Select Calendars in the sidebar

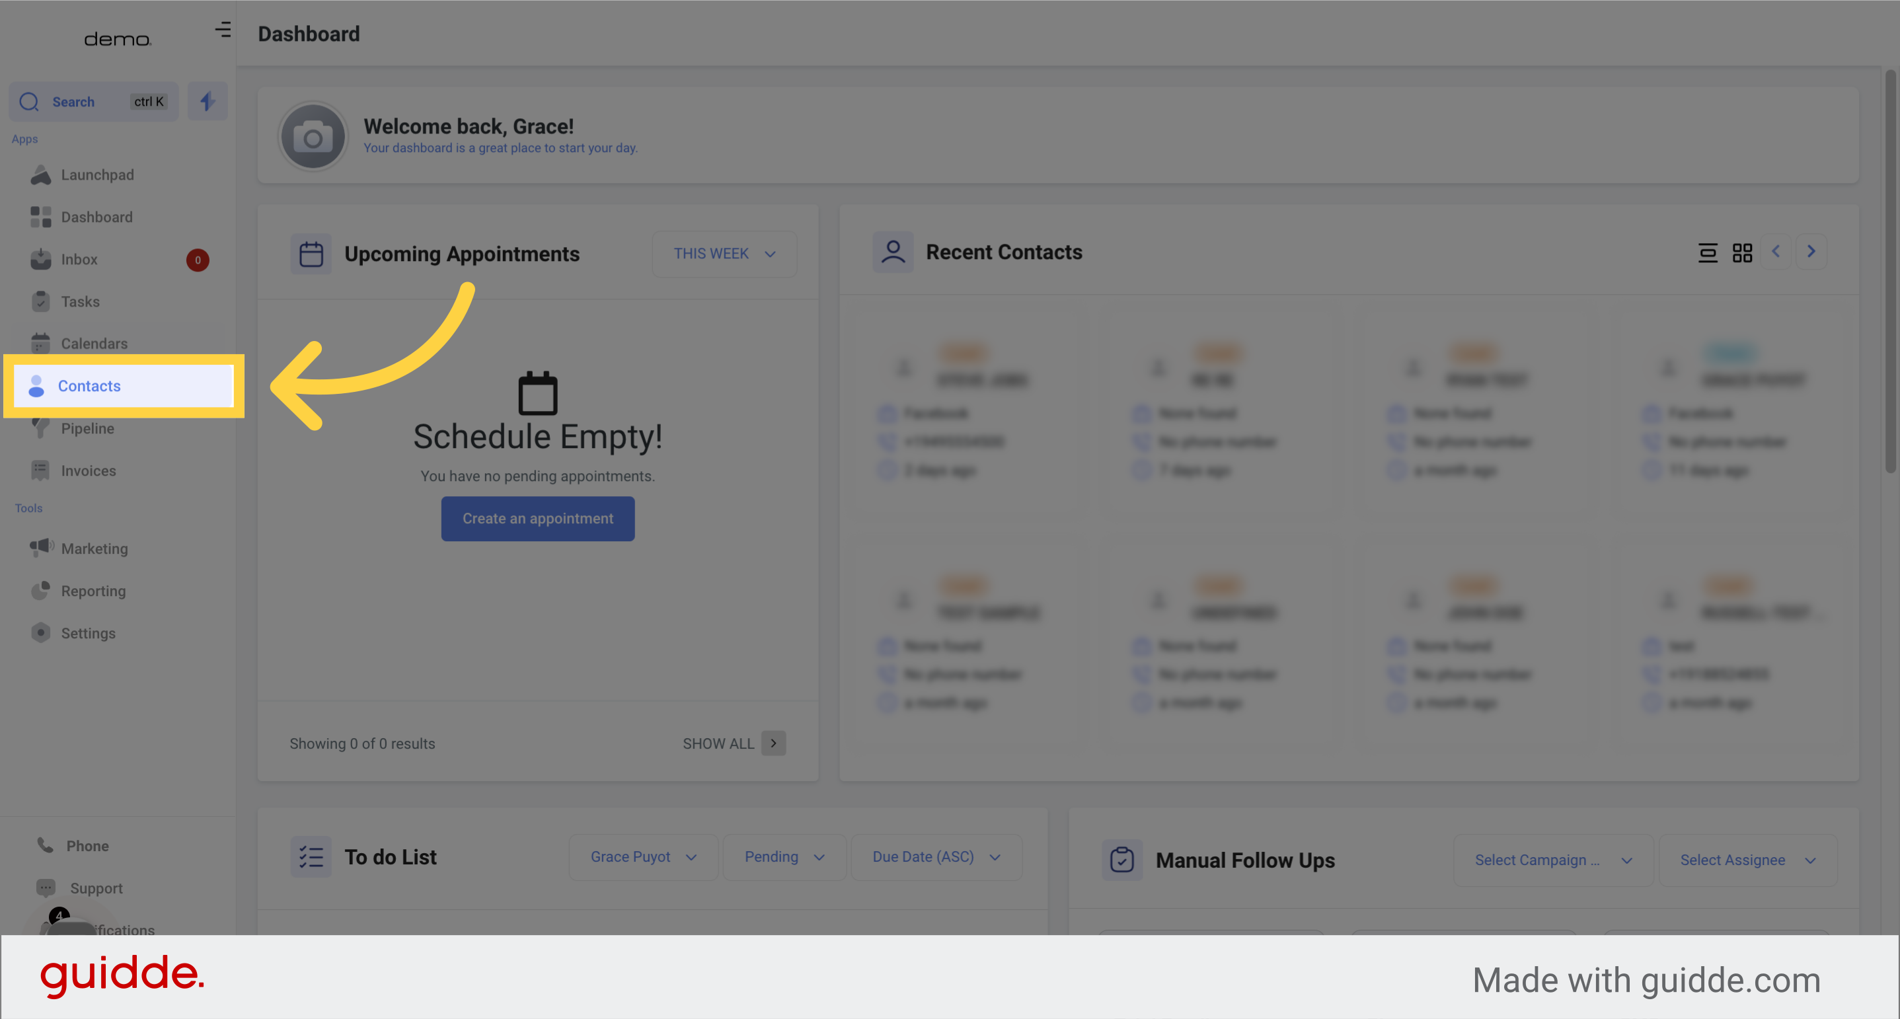click(x=94, y=343)
